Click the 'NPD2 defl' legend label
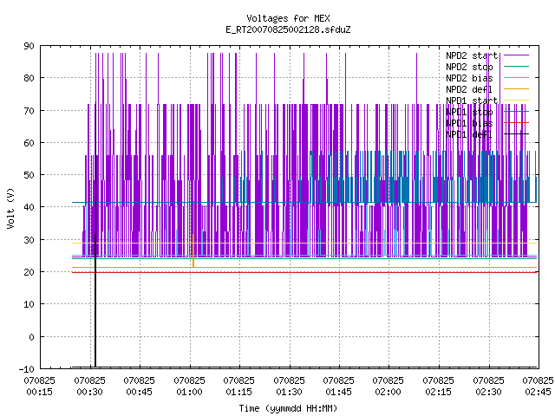Image resolution: width=555 pixels, height=416 pixels. click(469, 89)
